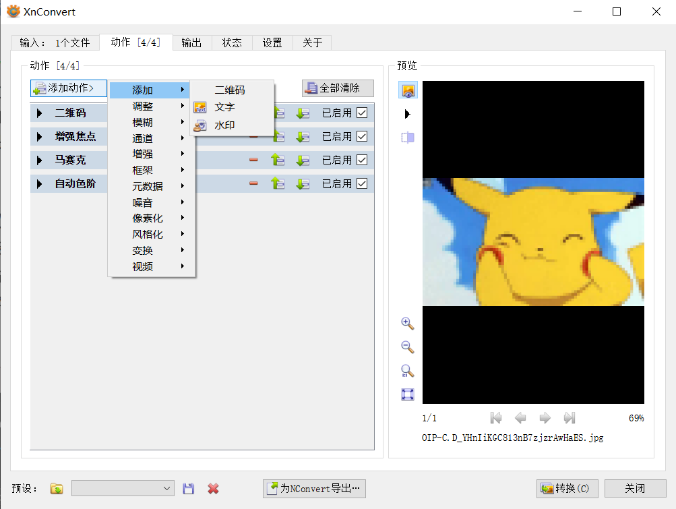Set preview zoom to actual size
Viewport: 676px width, 509px height.
pyautogui.click(x=407, y=371)
